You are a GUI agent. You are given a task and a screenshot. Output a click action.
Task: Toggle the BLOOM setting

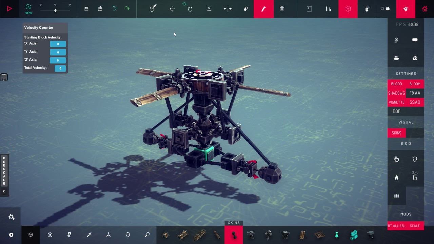pos(415,84)
